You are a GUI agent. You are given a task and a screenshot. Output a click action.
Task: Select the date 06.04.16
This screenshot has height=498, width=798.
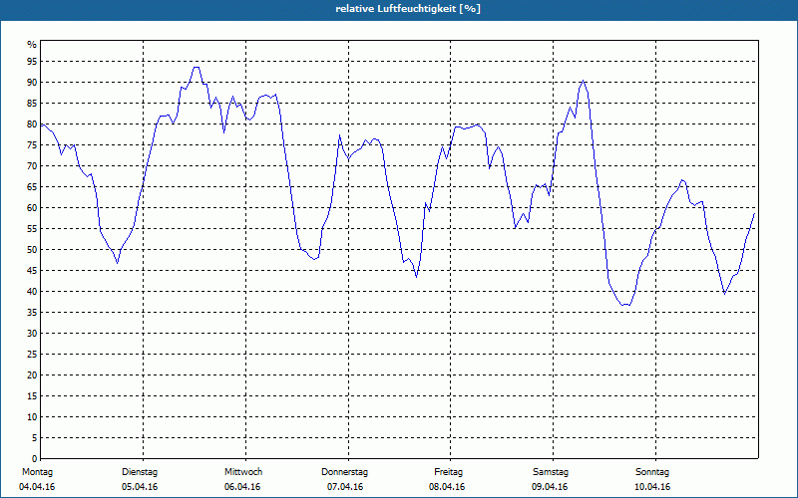point(242,487)
